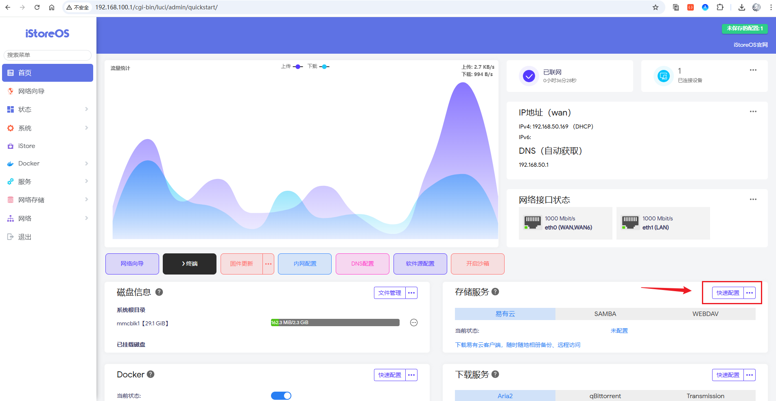Open the iStoreOS官网 link
This screenshot has width=776, height=401.
[x=750, y=45]
